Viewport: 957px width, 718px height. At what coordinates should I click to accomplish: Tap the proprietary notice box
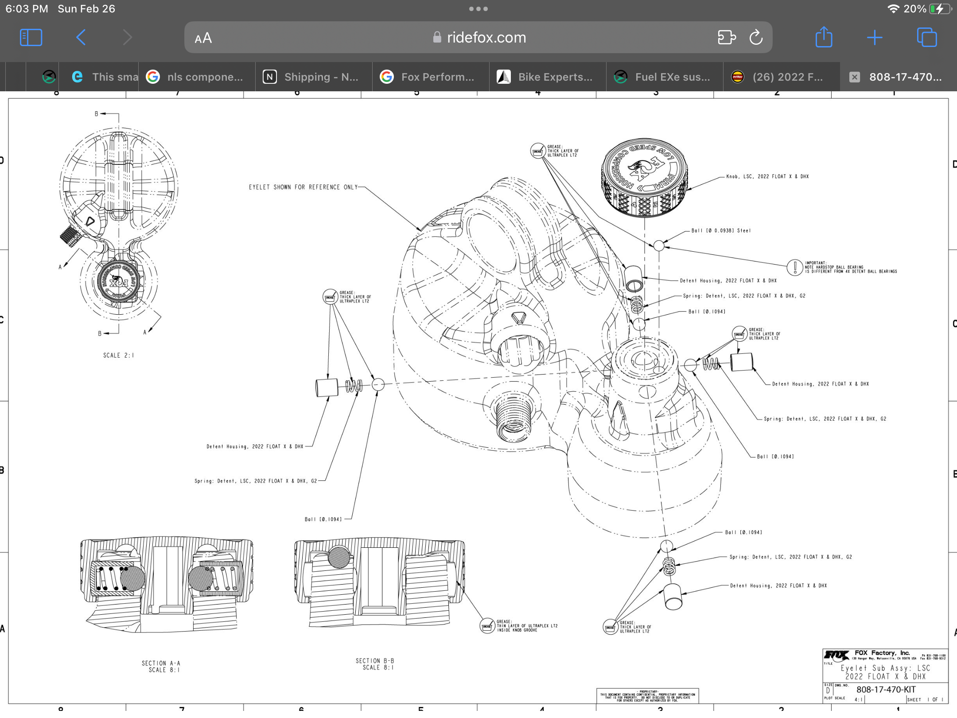coord(647,695)
